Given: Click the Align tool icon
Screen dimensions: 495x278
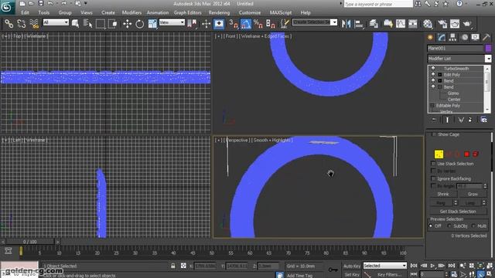Looking at the screenshot, I should pos(359,24).
